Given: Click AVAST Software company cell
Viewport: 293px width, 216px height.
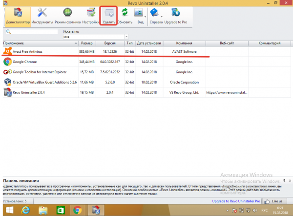Looking at the screenshot, I should [x=184, y=51].
